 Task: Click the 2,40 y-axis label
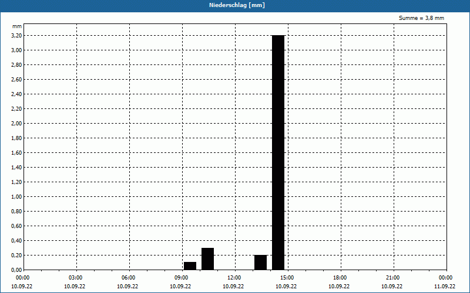pos(16,94)
